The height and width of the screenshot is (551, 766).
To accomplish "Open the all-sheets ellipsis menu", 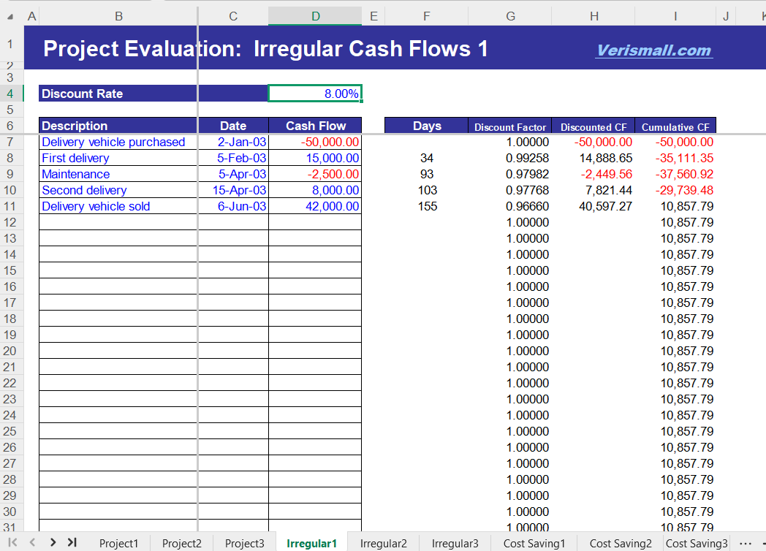I will (x=746, y=542).
